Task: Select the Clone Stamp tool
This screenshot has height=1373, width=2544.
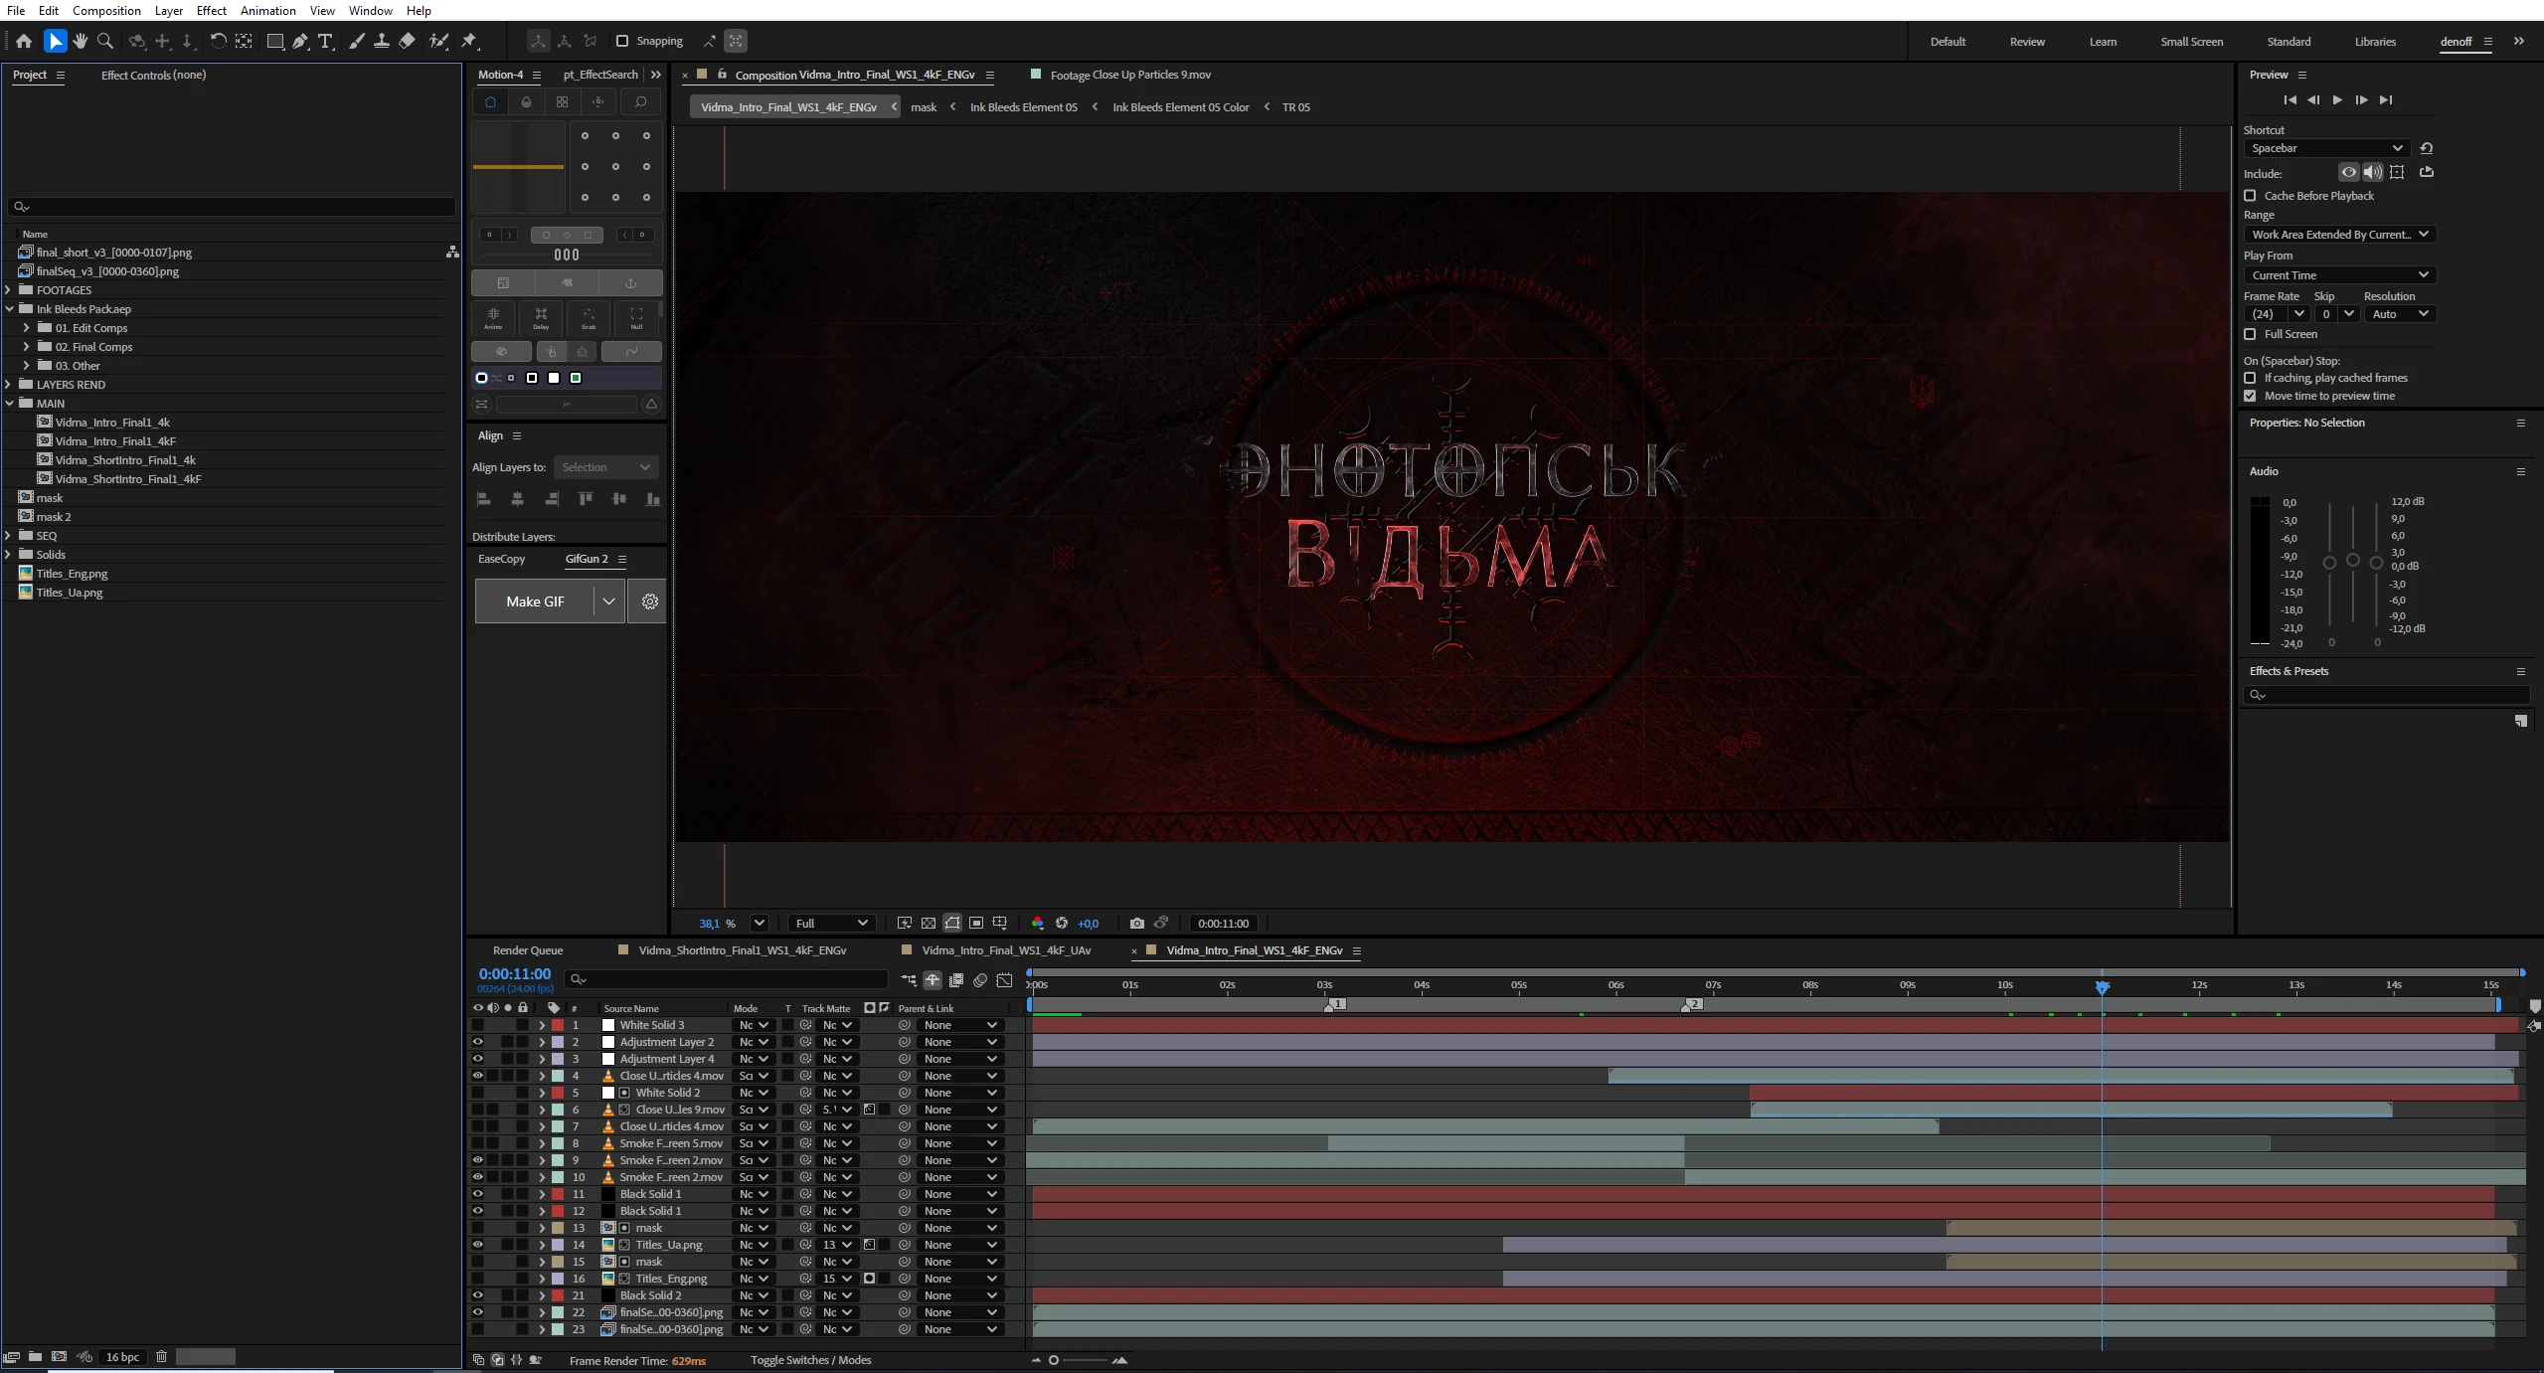Action: [382, 41]
